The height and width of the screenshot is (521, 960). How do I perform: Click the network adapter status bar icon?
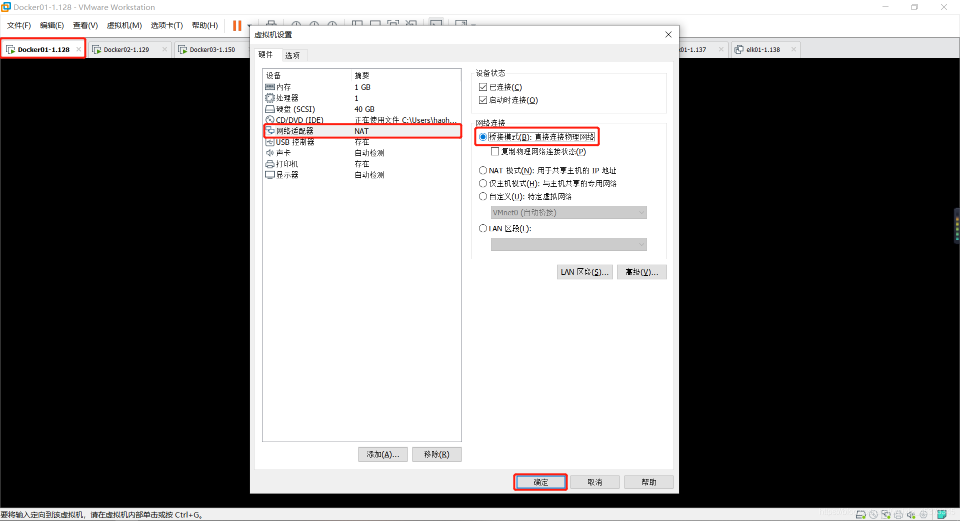pyautogui.click(x=886, y=515)
